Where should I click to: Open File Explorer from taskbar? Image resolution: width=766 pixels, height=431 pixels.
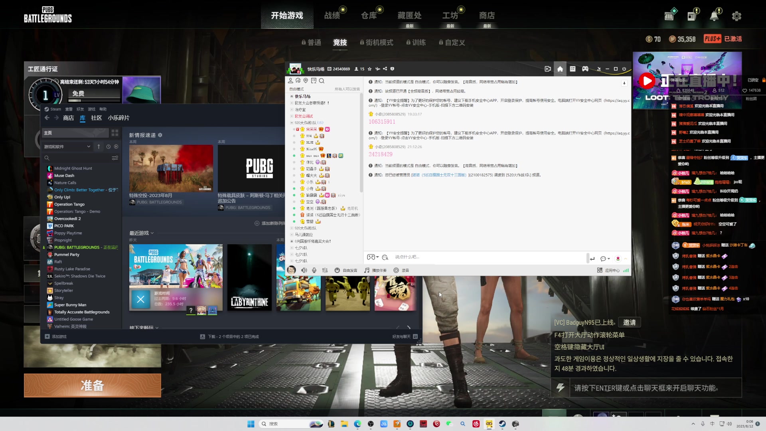344,424
